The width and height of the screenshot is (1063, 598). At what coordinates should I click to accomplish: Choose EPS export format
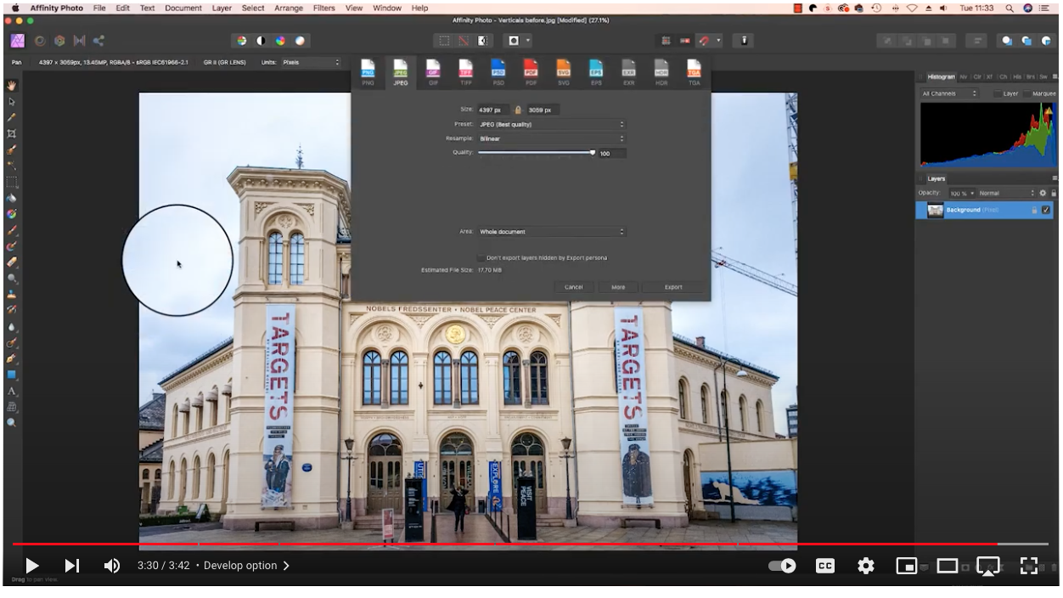[x=596, y=72]
